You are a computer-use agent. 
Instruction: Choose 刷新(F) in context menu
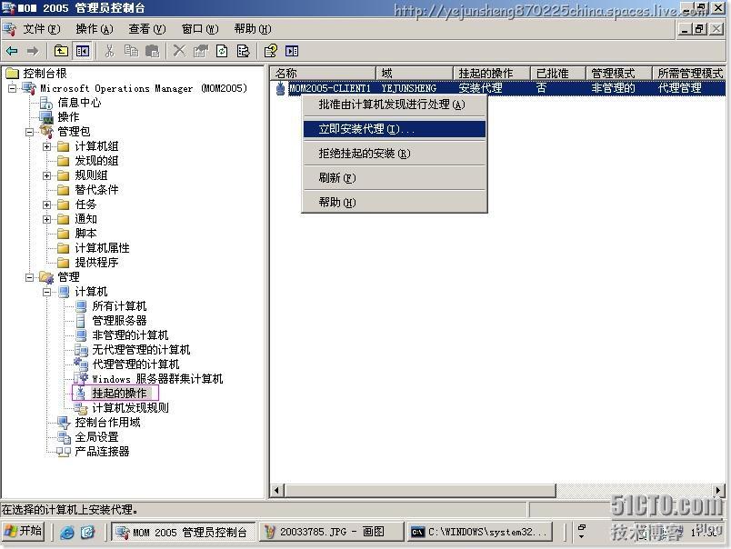tap(395, 178)
